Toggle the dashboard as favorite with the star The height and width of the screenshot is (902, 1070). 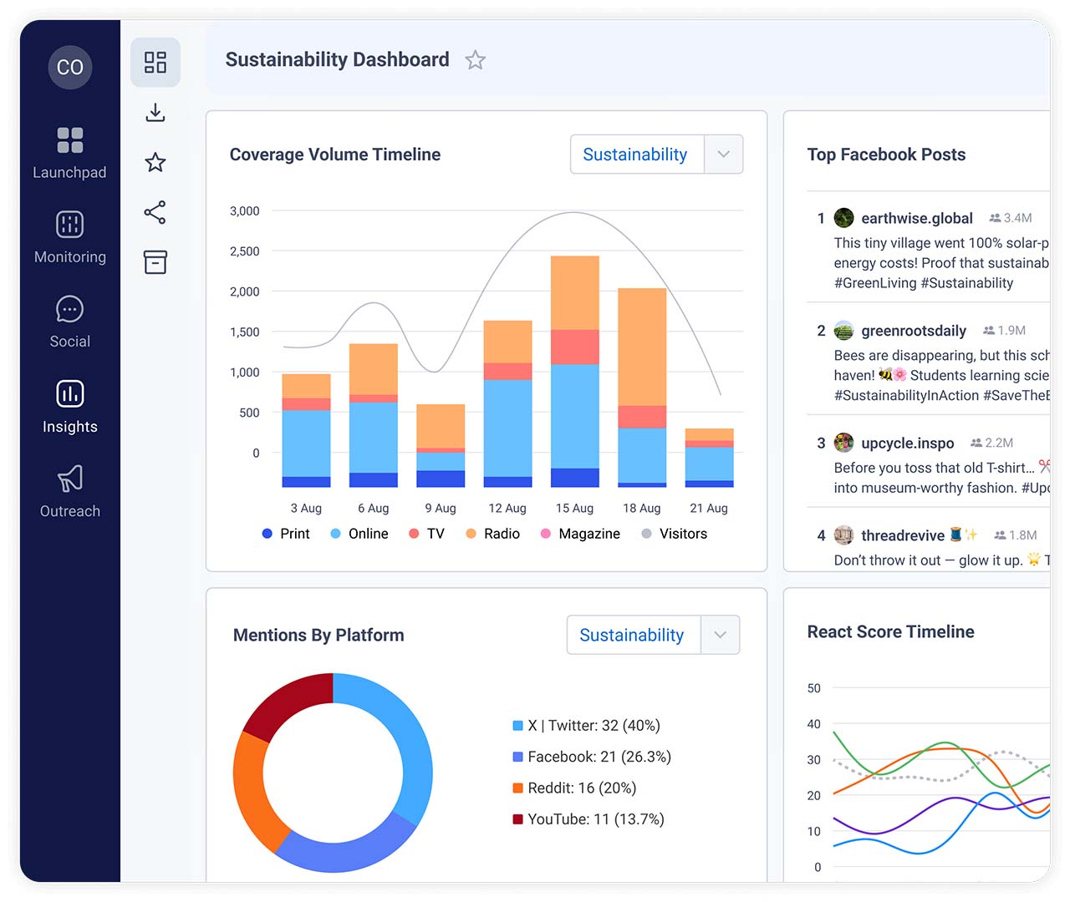(475, 59)
